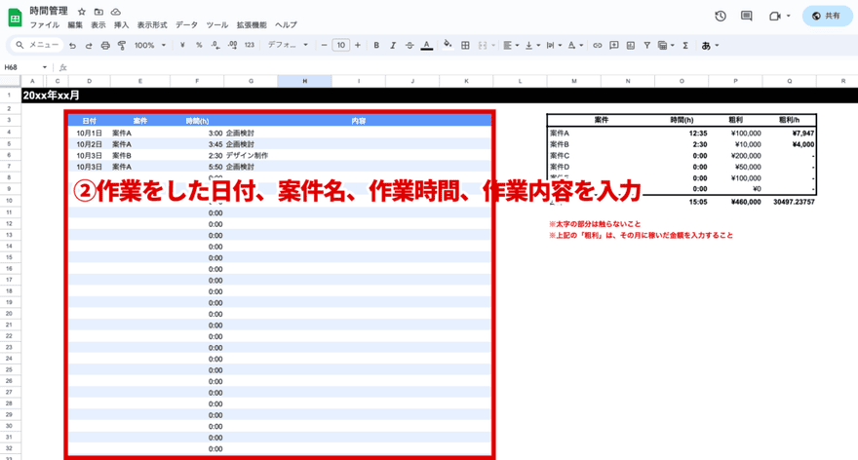Insert a chart
The image size is (858, 460).
point(631,46)
